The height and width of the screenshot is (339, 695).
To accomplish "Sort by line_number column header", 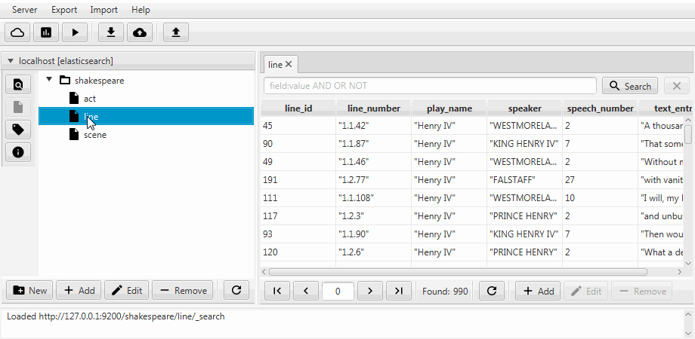I will click(374, 108).
